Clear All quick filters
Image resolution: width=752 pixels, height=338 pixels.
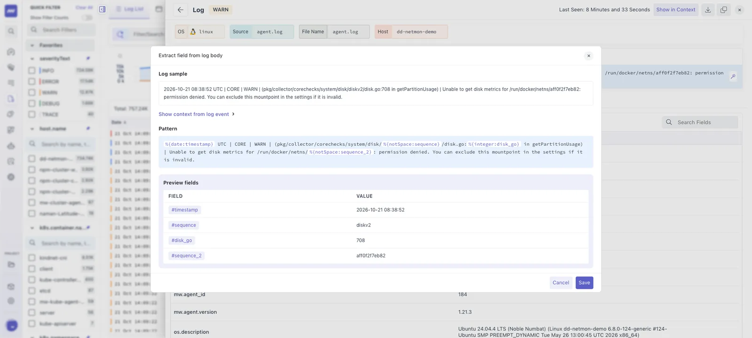point(84,8)
